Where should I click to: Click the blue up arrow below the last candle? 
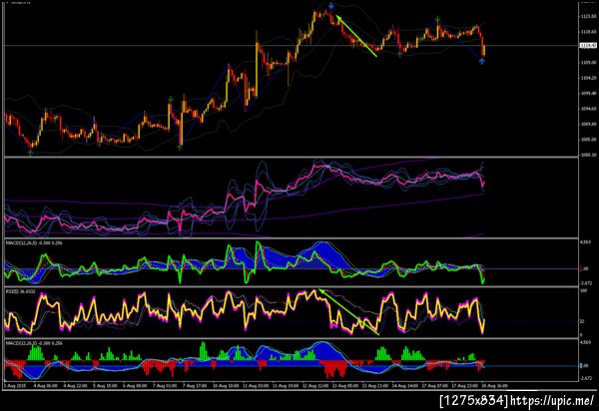pyautogui.click(x=482, y=60)
